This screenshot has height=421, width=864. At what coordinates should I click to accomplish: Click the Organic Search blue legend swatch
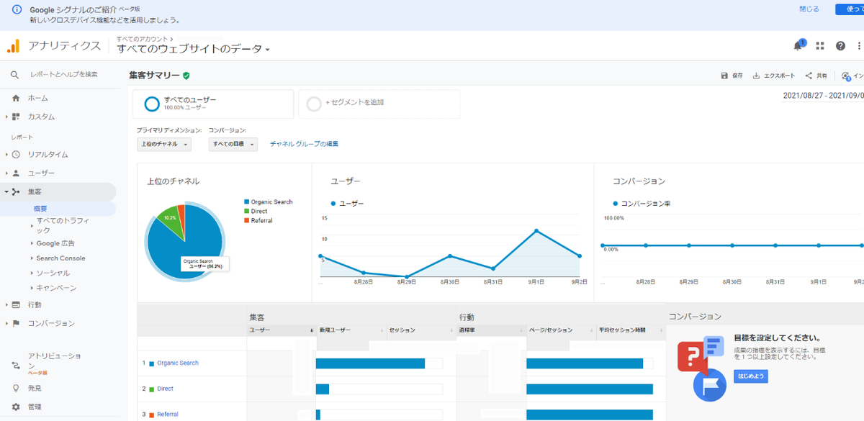(246, 202)
